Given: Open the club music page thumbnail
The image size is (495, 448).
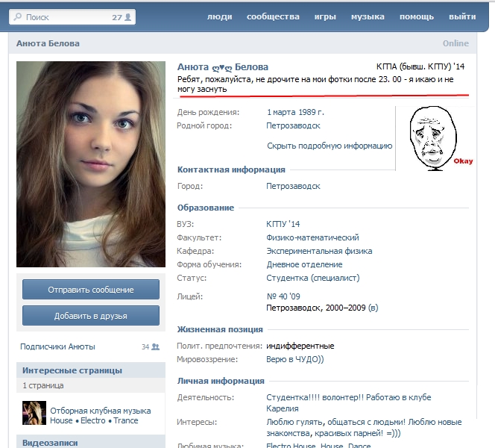Looking at the screenshot, I should 34,413.
